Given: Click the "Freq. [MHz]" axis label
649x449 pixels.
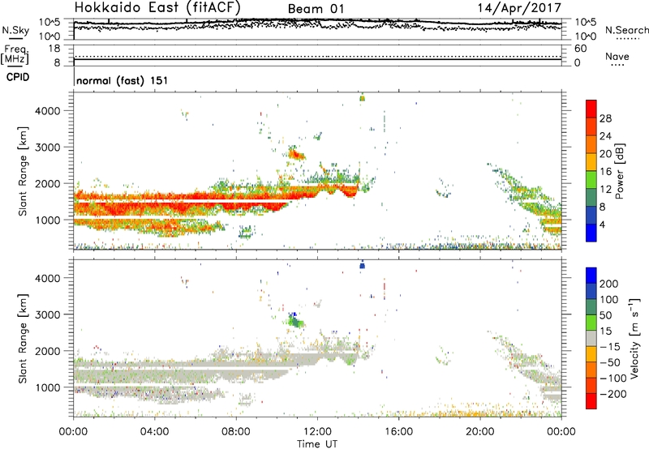Looking at the screenshot, I should tap(15, 54).
